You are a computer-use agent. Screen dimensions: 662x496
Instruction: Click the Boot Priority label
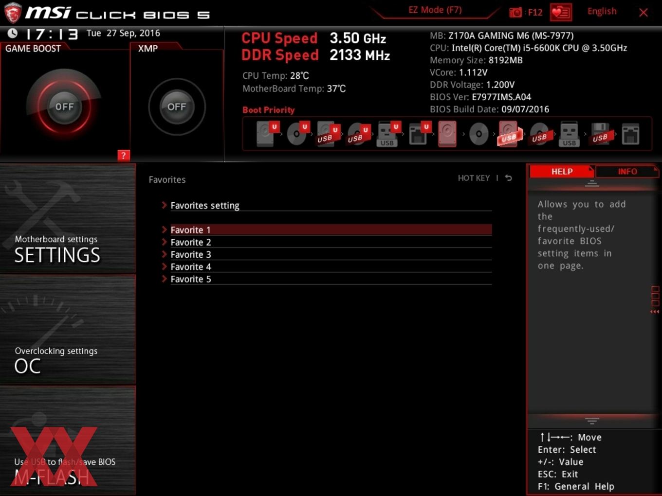pos(268,110)
